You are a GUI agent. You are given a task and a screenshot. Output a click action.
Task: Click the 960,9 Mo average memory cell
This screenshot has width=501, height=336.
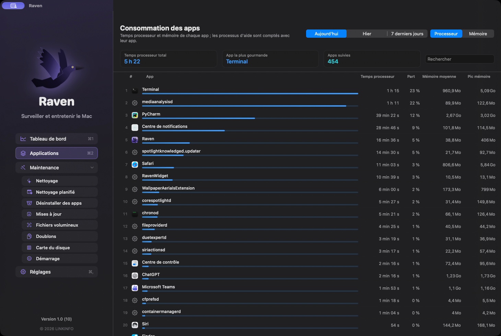[x=452, y=91]
